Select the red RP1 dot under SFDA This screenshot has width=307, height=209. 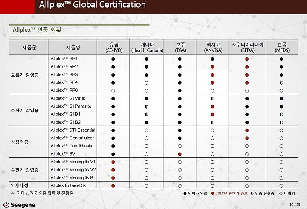[x=247, y=59]
